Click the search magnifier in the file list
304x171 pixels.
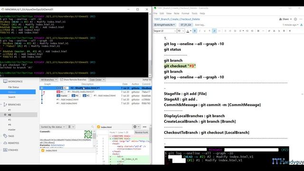[x=93, y=127]
